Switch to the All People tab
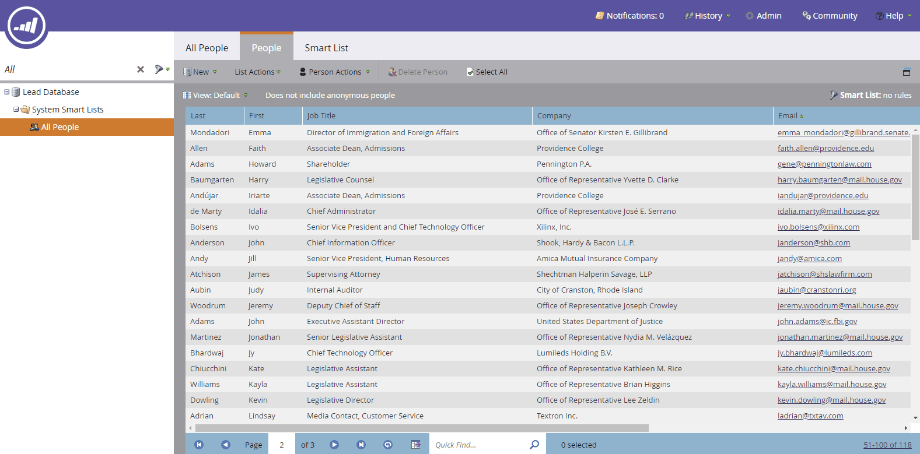Image resolution: width=920 pixels, height=454 pixels. (x=207, y=48)
